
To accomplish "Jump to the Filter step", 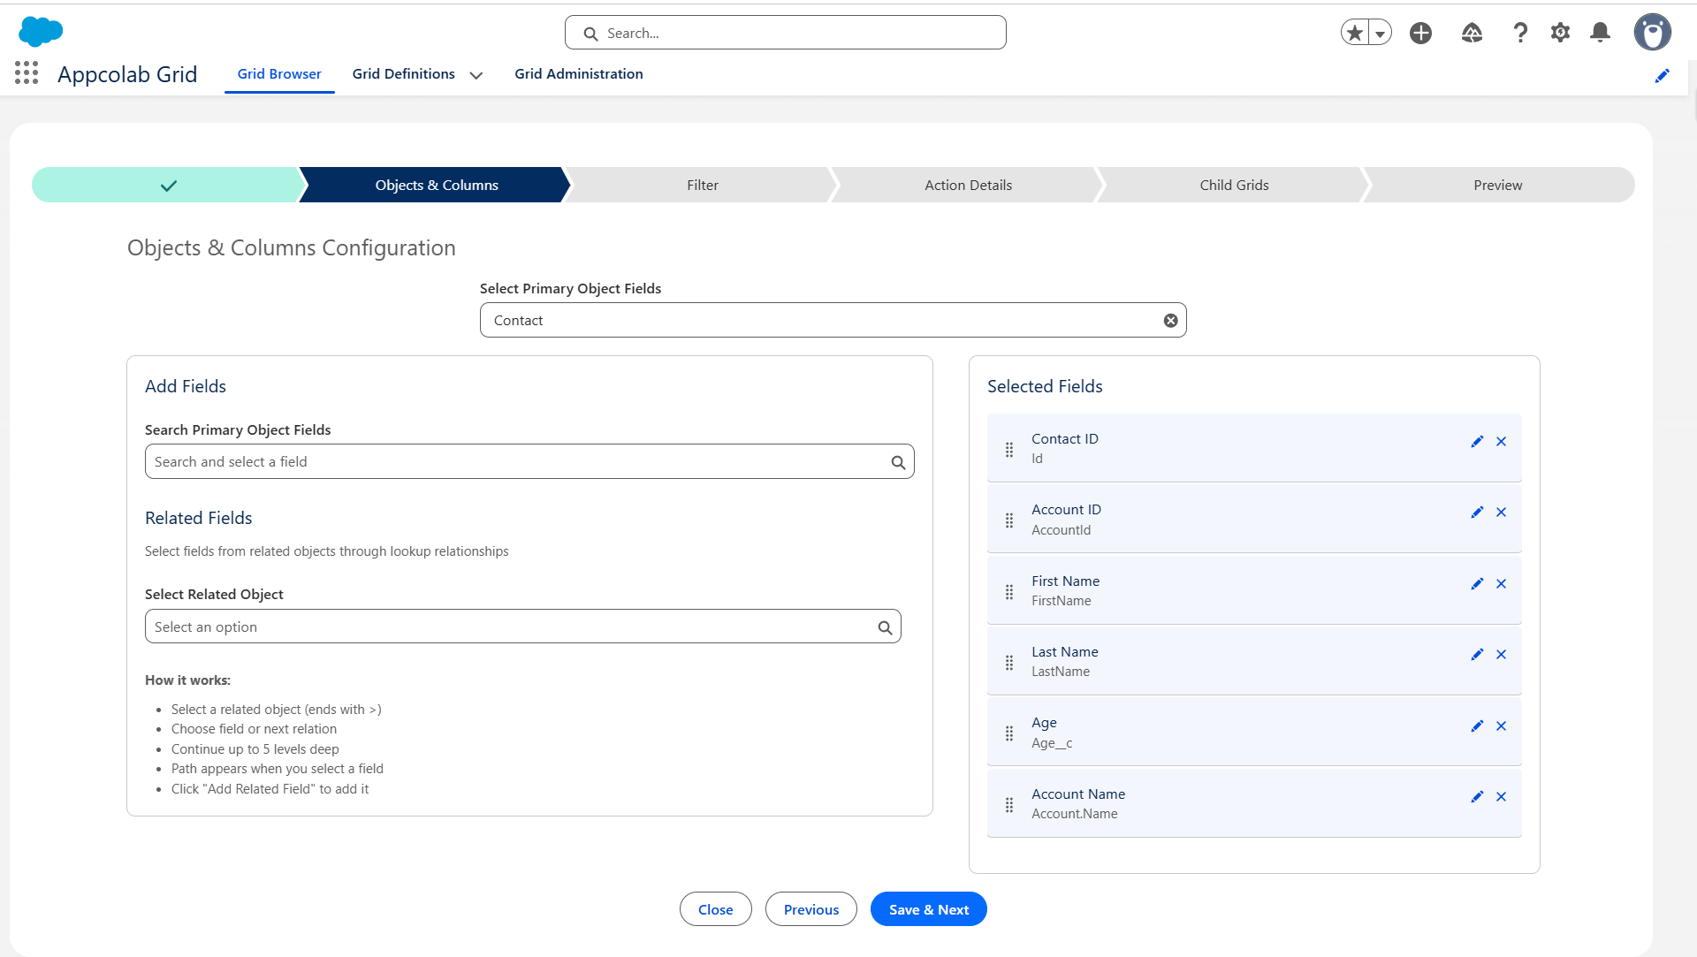I will 703,185.
